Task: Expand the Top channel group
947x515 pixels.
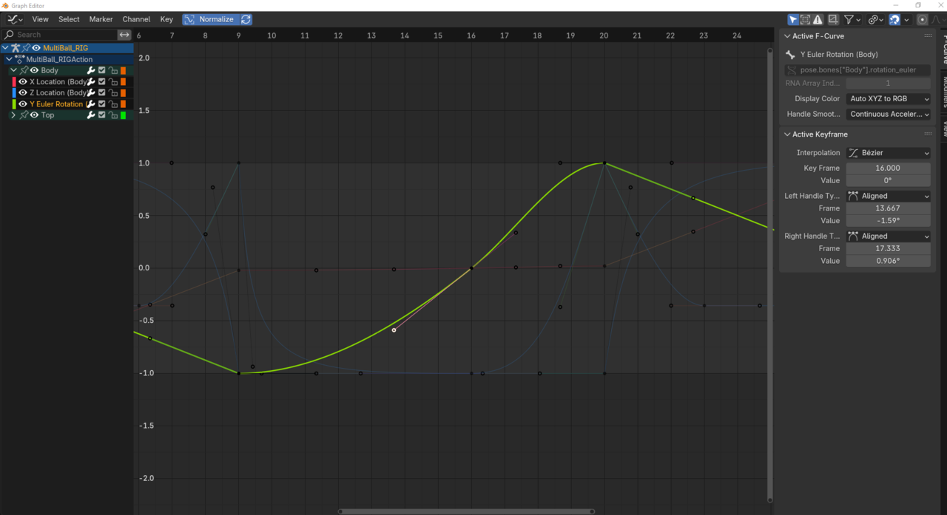Action: (13, 115)
